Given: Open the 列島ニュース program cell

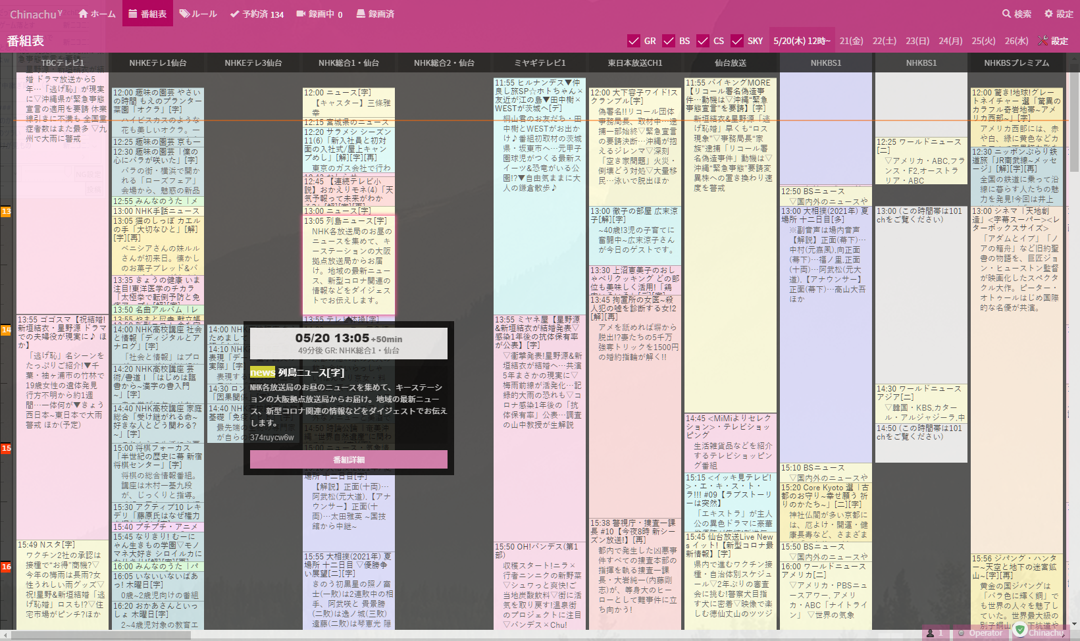Looking at the screenshot, I should [x=347, y=263].
